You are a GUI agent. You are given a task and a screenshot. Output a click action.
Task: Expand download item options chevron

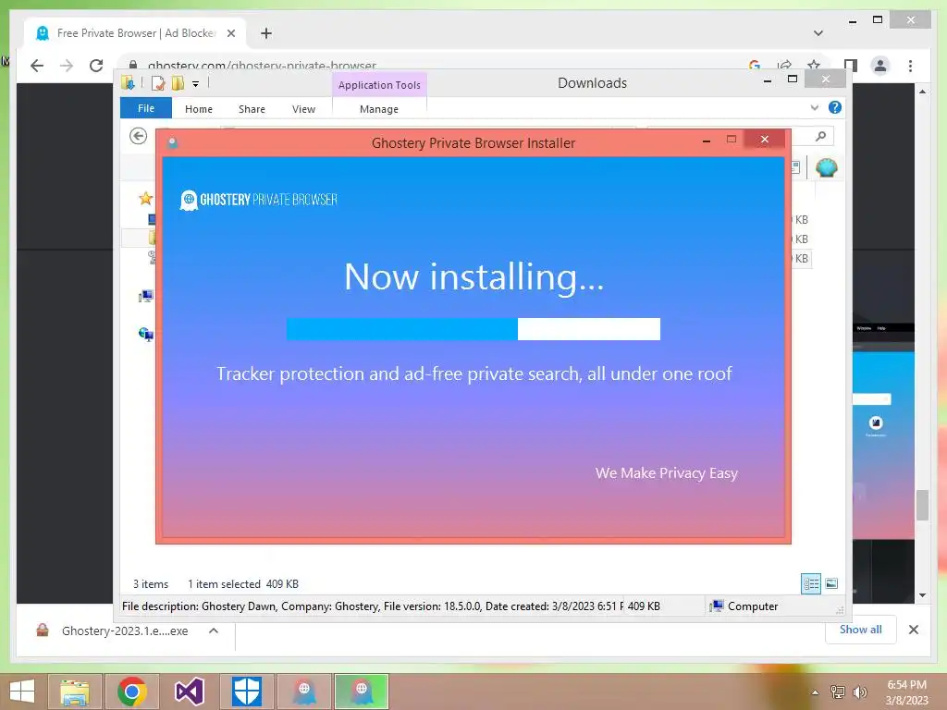tap(214, 630)
